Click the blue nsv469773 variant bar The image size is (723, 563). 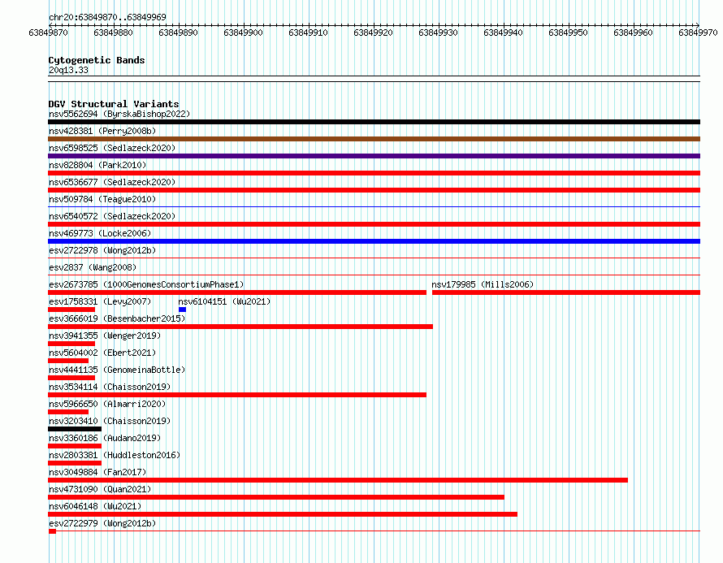click(x=374, y=241)
